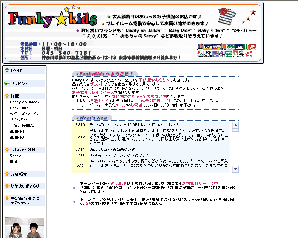The width and height of the screenshot is (298, 238).
Task: Select 準備中2 in the sidebar
Action: pos(17,137)
